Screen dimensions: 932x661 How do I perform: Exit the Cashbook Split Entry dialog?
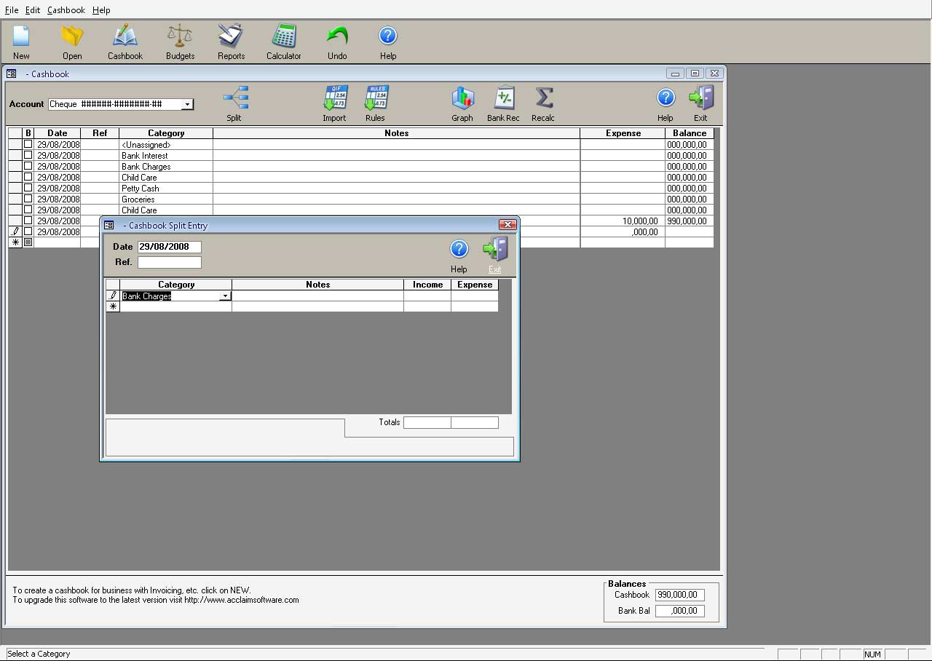coord(496,251)
